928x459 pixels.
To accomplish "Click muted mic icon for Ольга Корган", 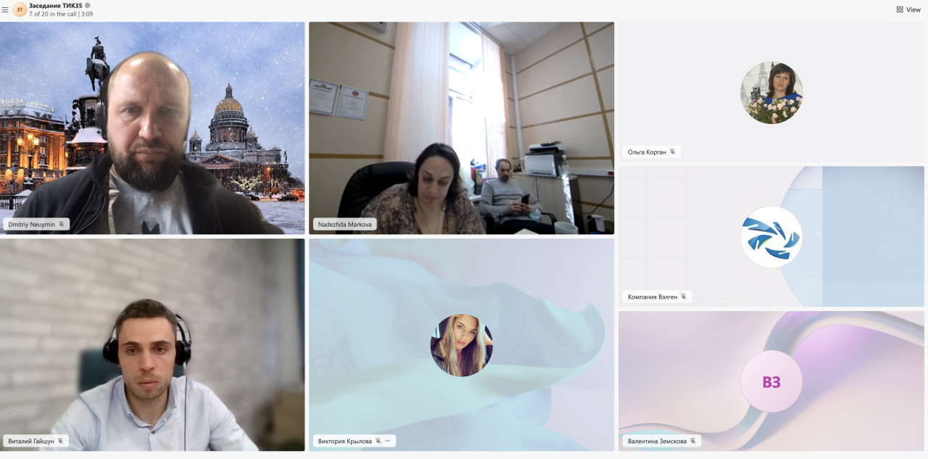I will click(672, 152).
